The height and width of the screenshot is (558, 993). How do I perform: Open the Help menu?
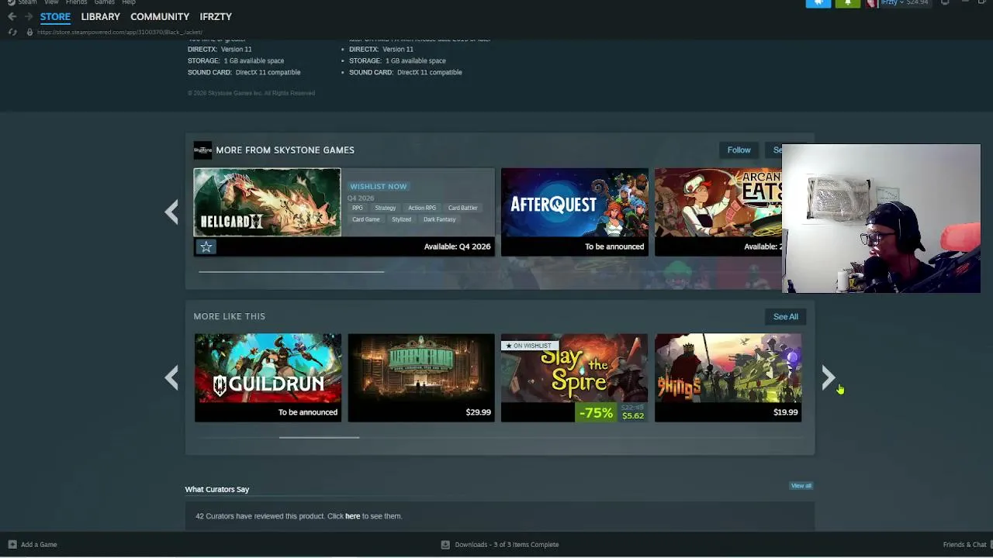pos(129,2)
